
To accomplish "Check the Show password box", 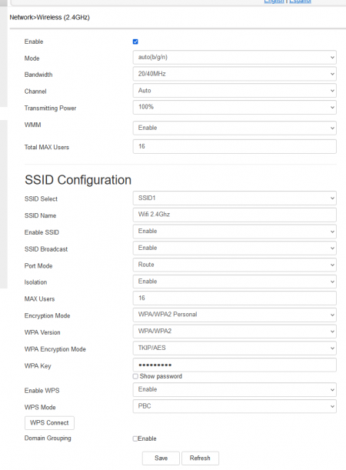I will [135, 376].
